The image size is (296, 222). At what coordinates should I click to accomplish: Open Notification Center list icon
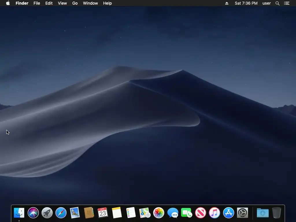[x=287, y=3]
